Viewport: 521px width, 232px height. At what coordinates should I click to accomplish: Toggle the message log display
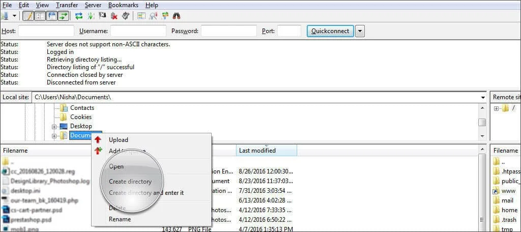coord(29,16)
